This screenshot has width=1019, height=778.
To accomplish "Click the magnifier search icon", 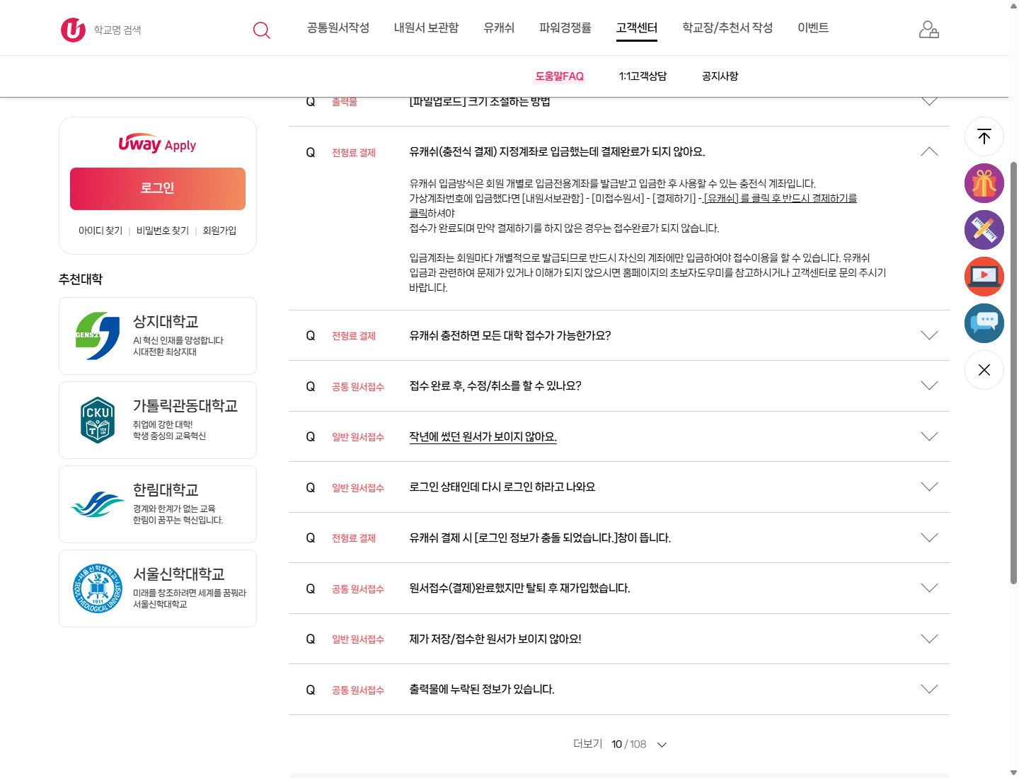I will 262,30.
